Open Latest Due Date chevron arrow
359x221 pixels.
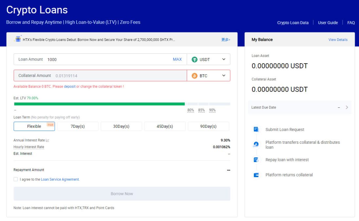click(x=347, y=107)
